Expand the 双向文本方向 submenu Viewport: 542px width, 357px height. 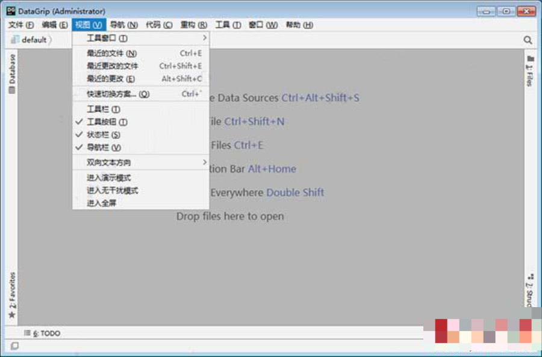pos(141,162)
